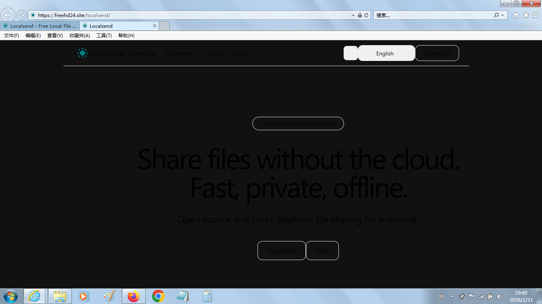Image resolution: width=542 pixels, height=304 pixels.
Task: Click the GitHub link in navigation
Action: (240, 53)
